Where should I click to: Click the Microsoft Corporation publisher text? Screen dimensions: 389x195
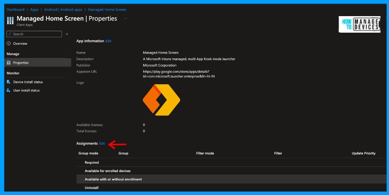pos(160,65)
